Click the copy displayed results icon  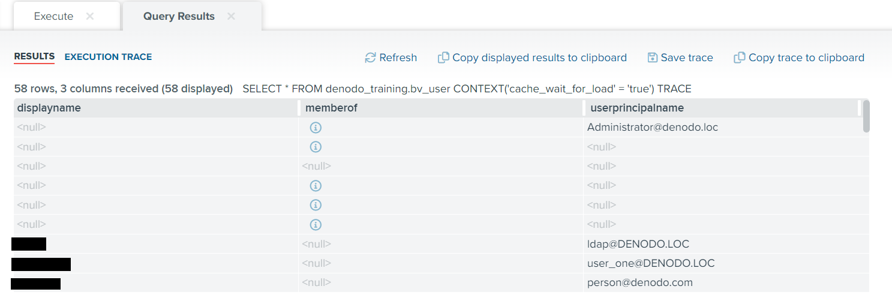(x=443, y=58)
